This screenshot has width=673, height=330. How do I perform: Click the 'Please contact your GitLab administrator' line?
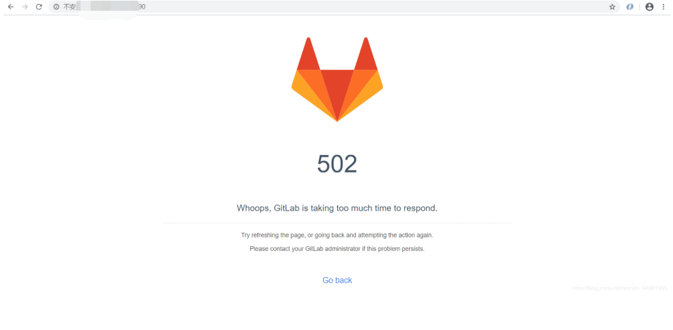(337, 249)
